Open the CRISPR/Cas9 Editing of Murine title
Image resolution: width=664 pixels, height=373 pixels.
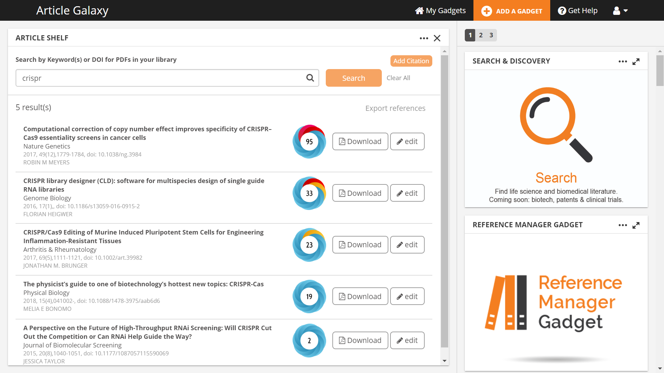pos(143,237)
